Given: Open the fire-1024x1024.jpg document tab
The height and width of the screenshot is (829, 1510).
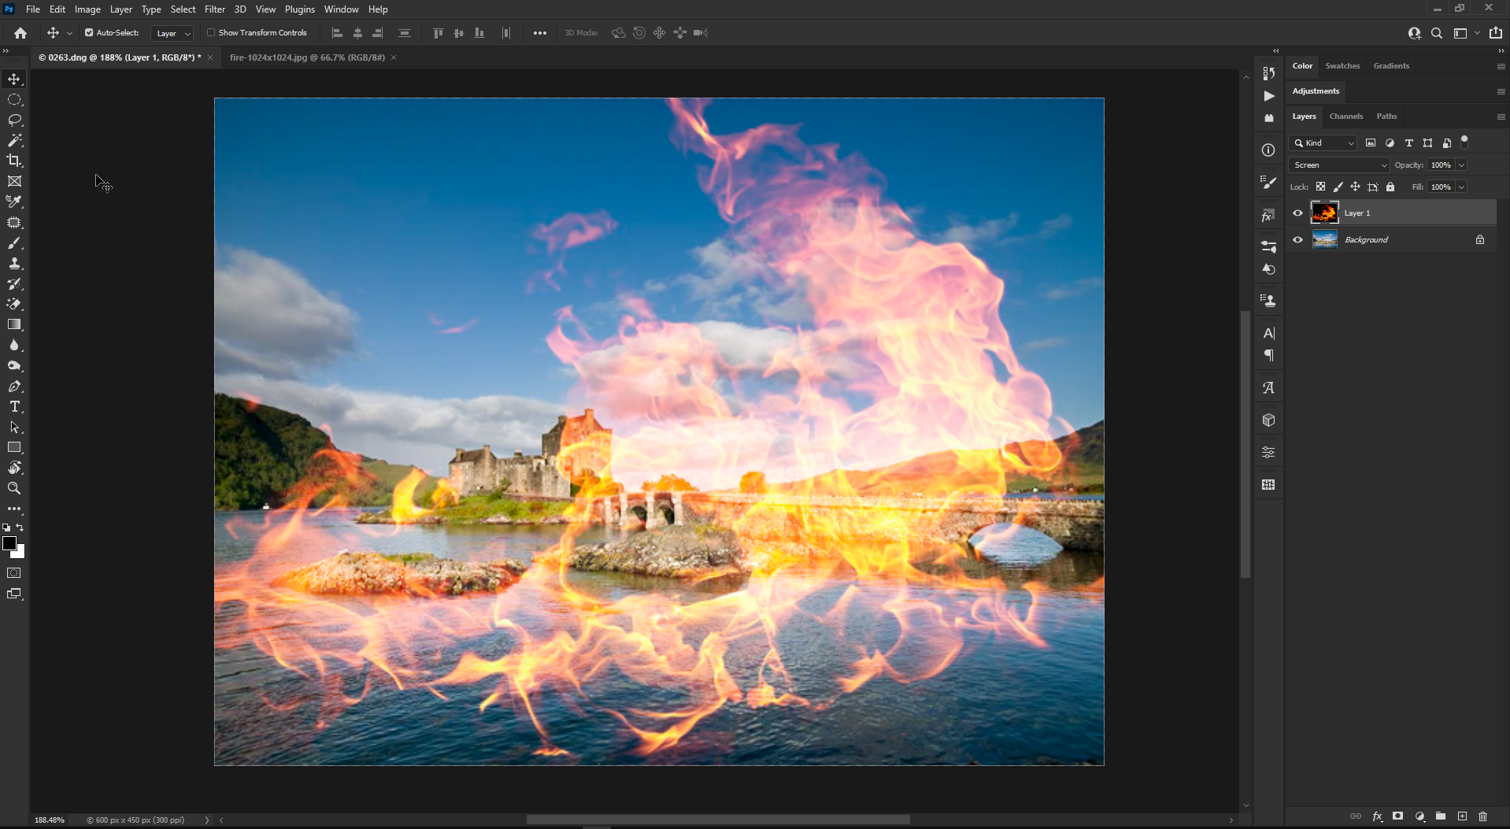Looking at the screenshot, I should click(x=307, y=57).
